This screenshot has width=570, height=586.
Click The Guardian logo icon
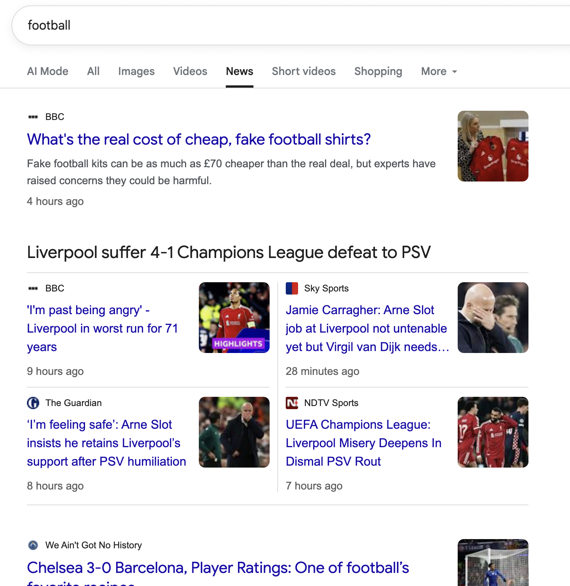click(33, 403)
